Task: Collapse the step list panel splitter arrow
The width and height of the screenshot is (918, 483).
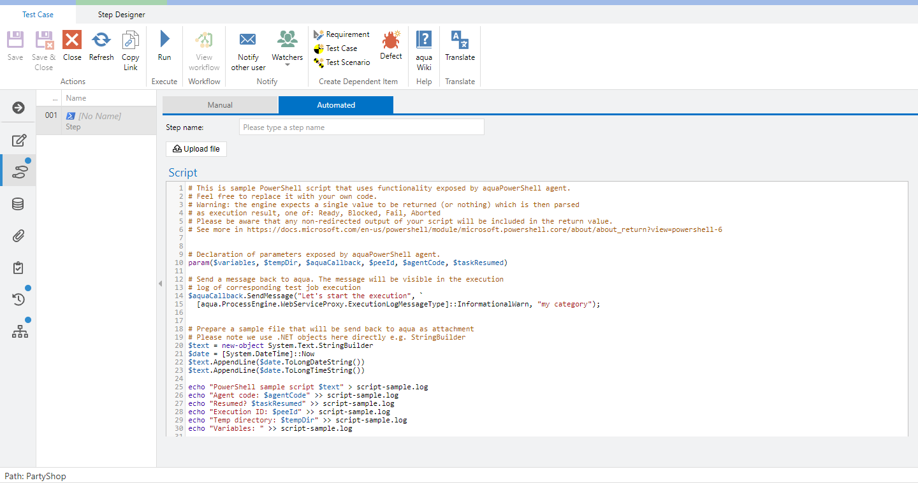Action: coord(160,284)
